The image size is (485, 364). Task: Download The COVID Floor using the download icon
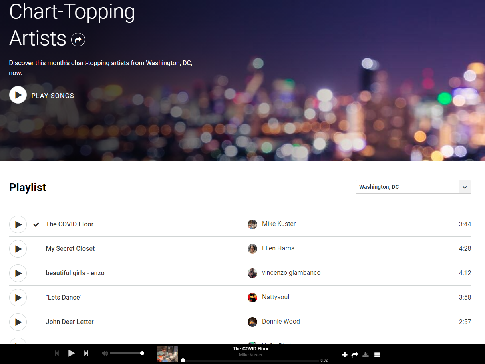point(366,354)
